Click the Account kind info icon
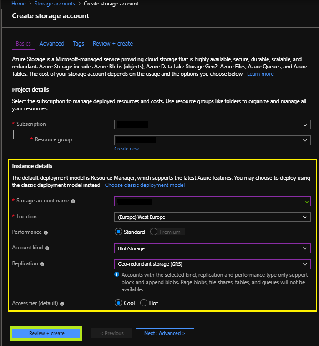The width and height of the screenshot is (319, 346). tap(47, 248)
